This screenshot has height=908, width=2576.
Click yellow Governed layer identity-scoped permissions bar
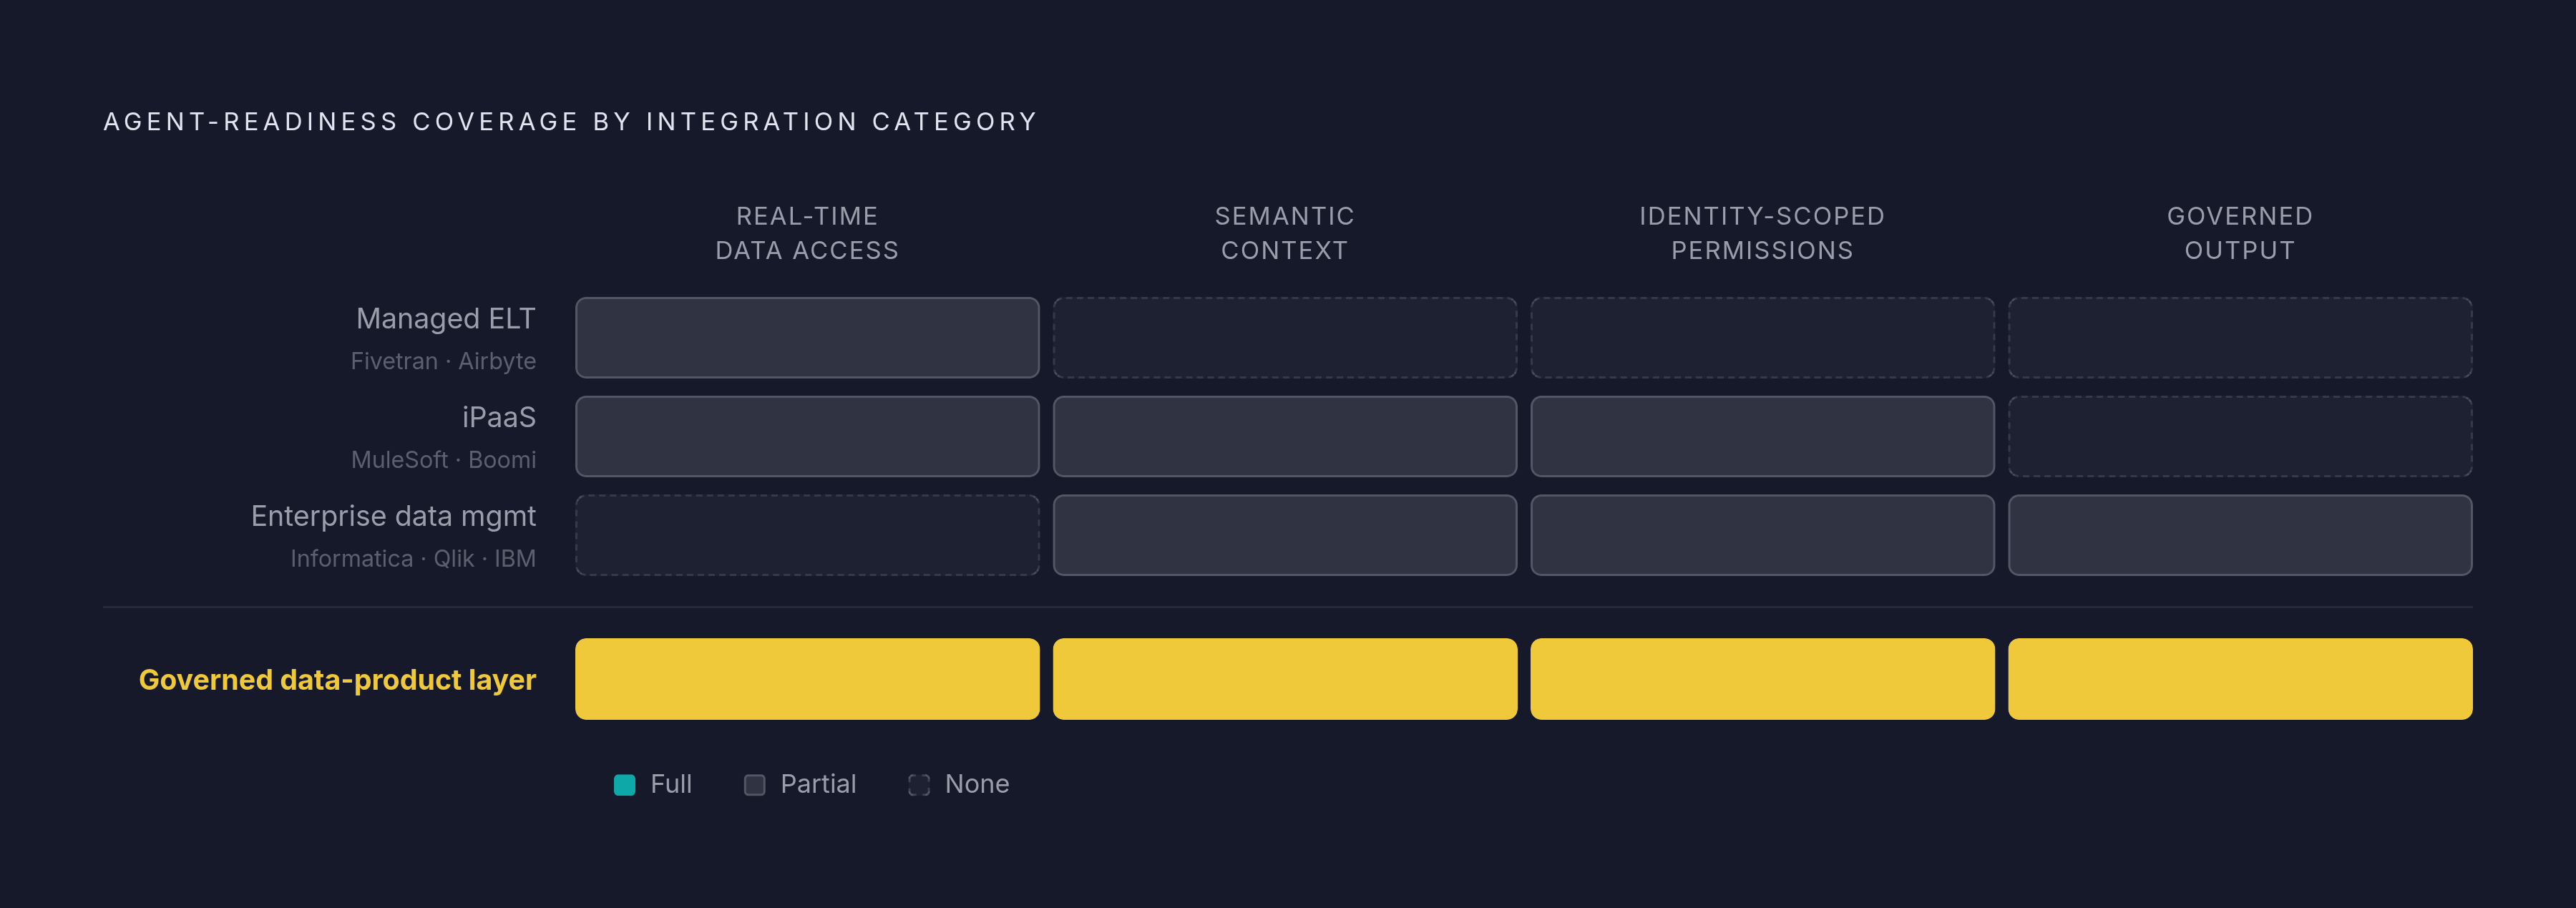(x=1762, y=679)
